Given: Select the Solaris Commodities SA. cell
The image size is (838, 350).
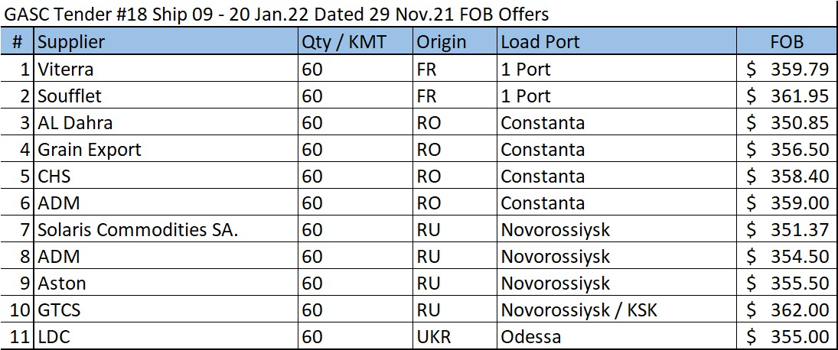Looking at the screenshot, I should [x=138, y=230].
